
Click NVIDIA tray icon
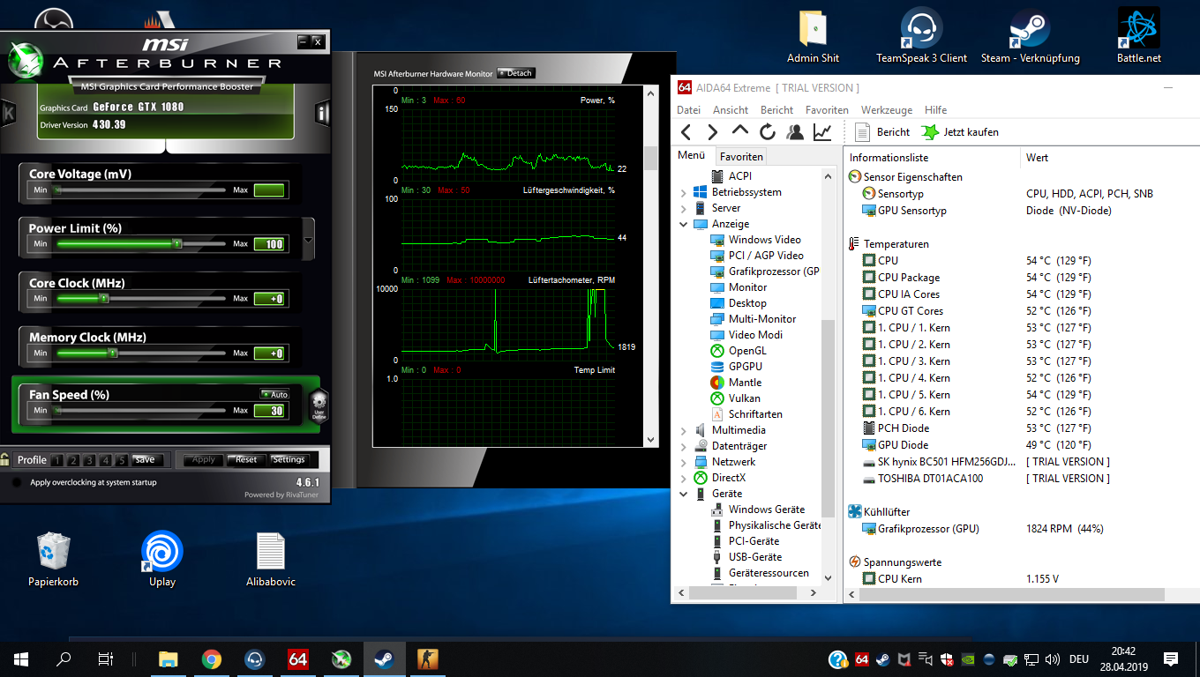968,659
